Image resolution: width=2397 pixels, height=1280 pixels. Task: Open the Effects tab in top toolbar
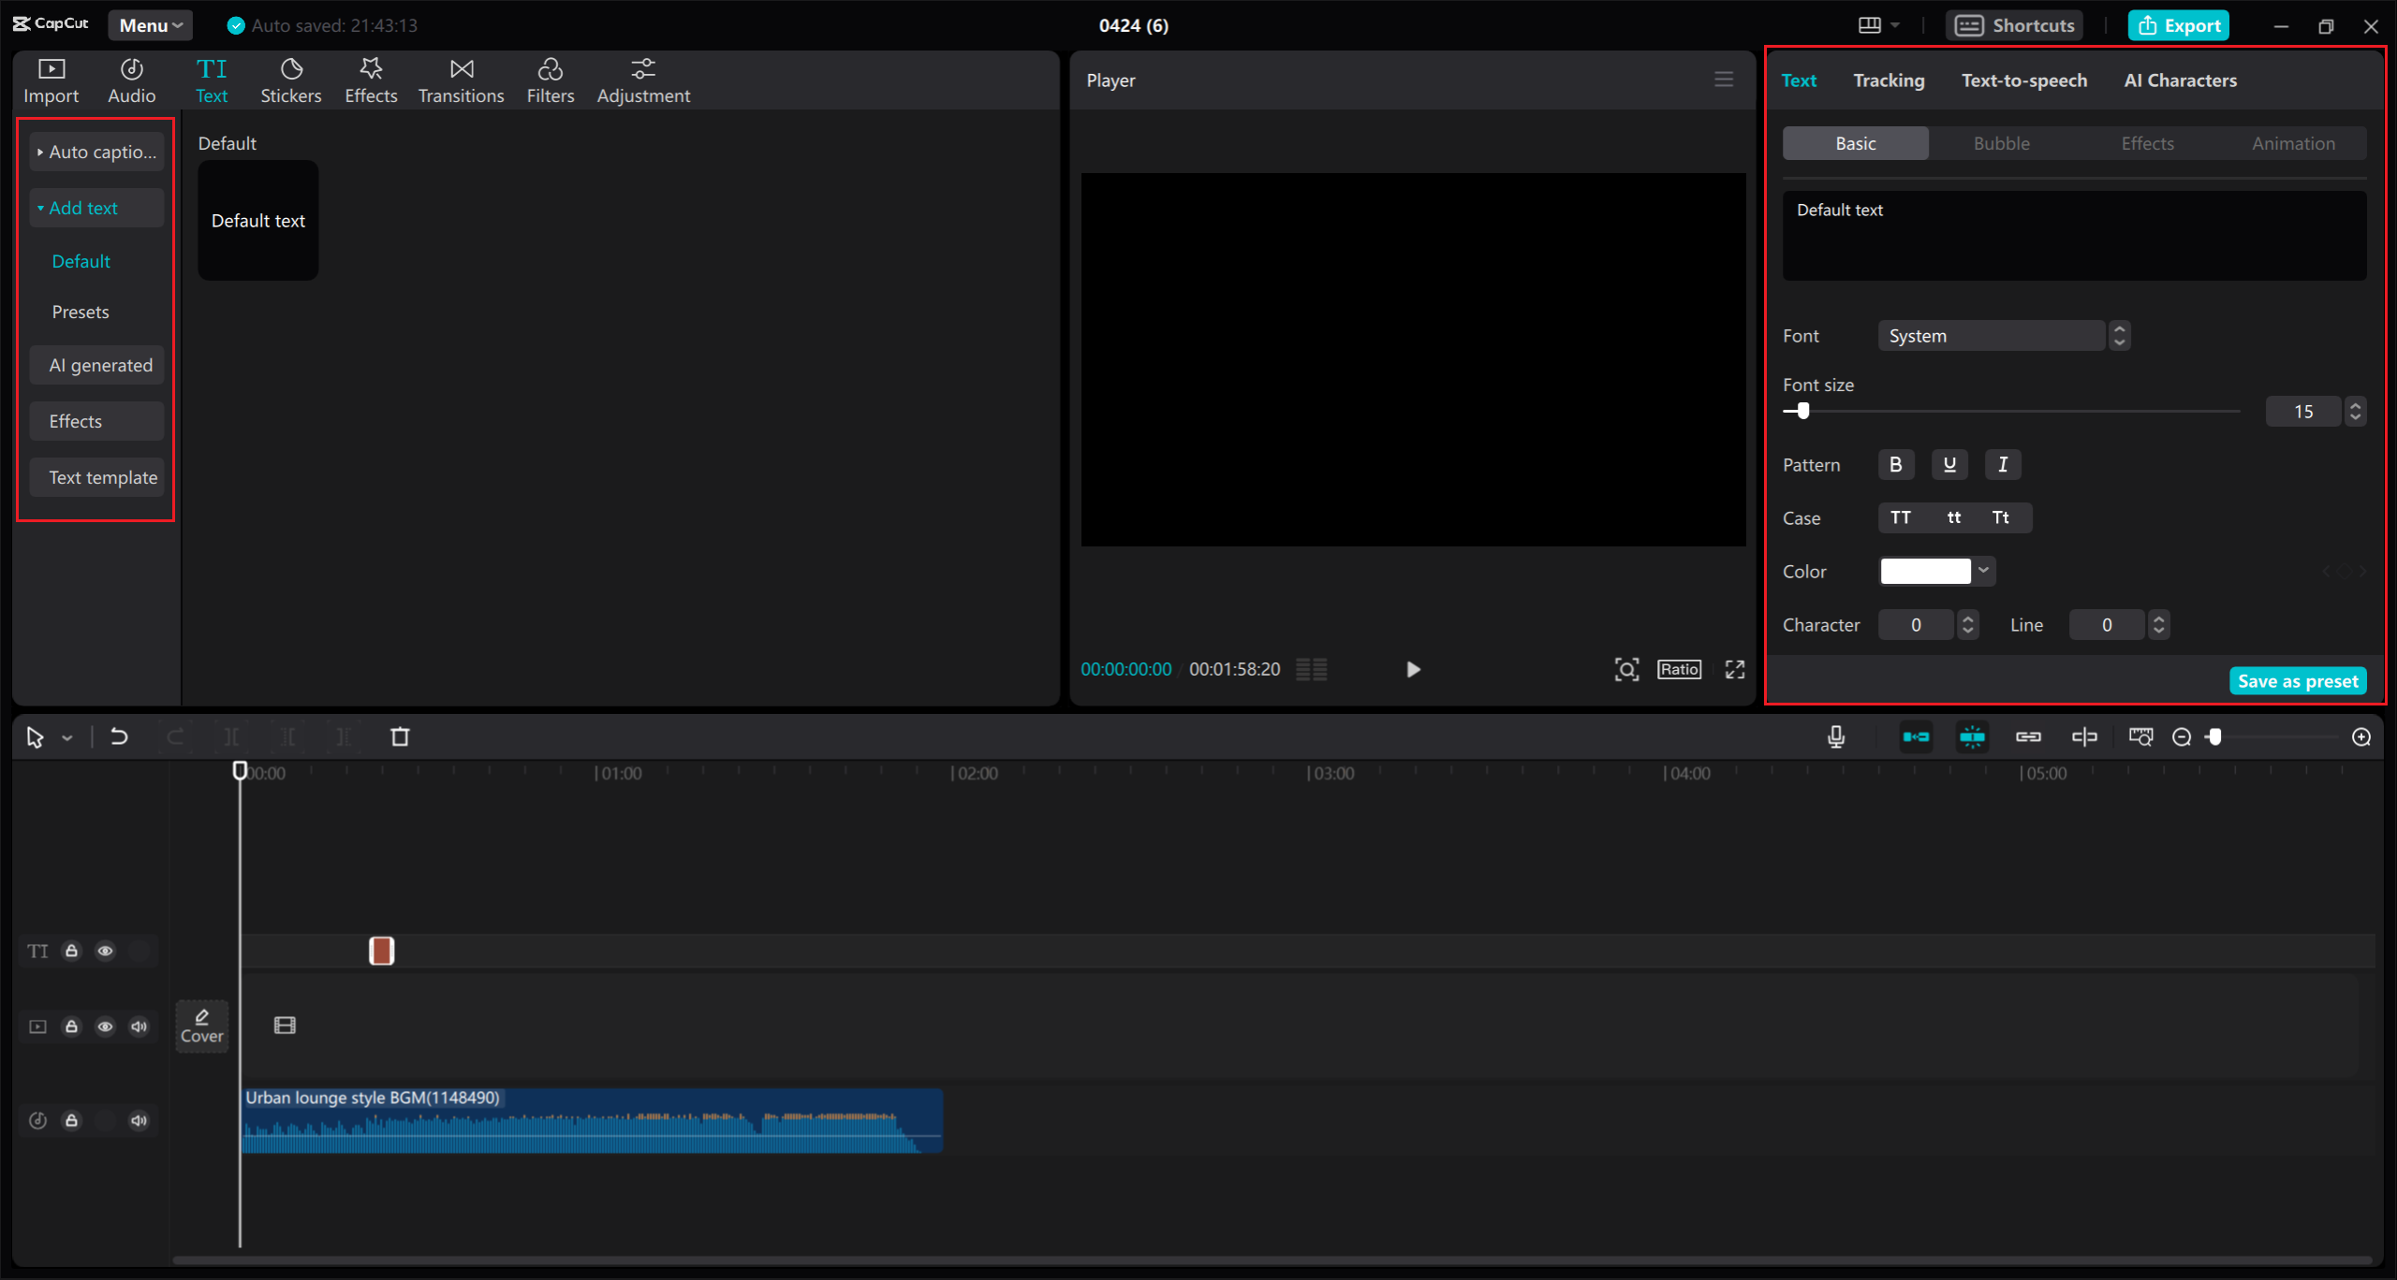click(371, 81)
